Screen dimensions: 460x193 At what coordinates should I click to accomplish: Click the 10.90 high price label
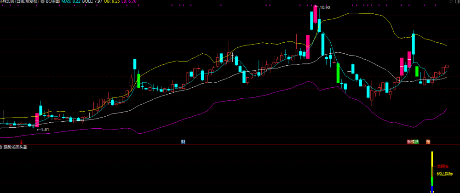(325, 7)
